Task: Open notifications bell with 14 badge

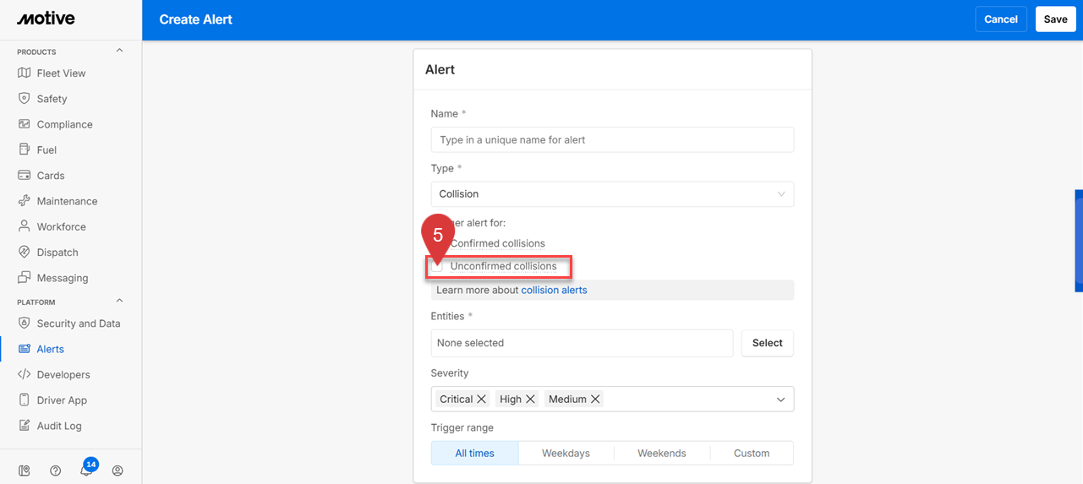Action: (x=86, y=470)
